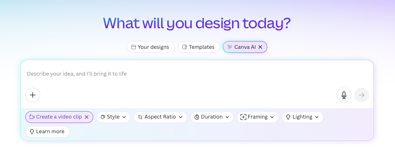Viewport: 395px width, 153px height.
Task: Click the video camera icon in Create a video clip
Action: tap(32, 117)
